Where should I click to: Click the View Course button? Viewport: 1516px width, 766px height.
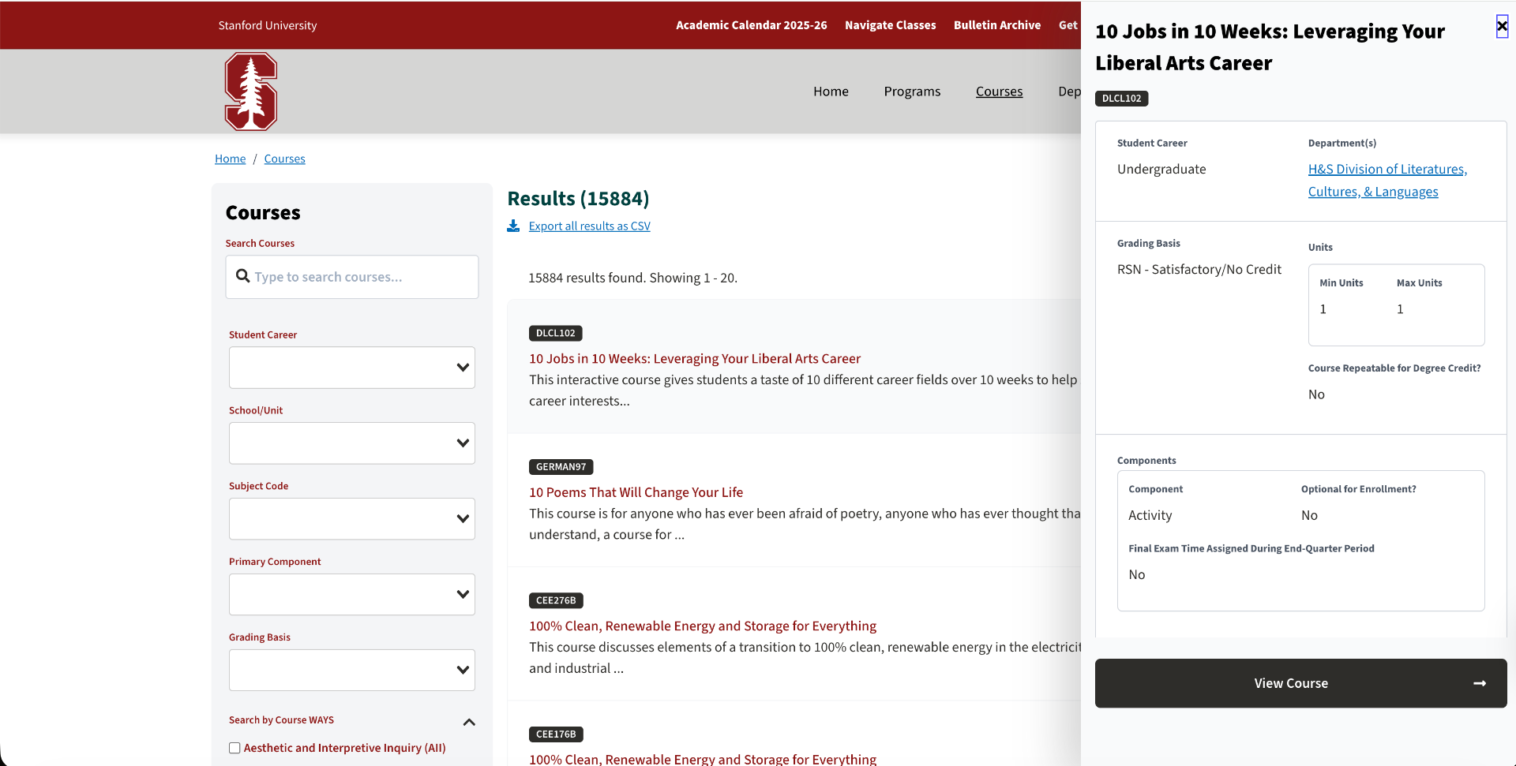click(x=1300, y=683)
